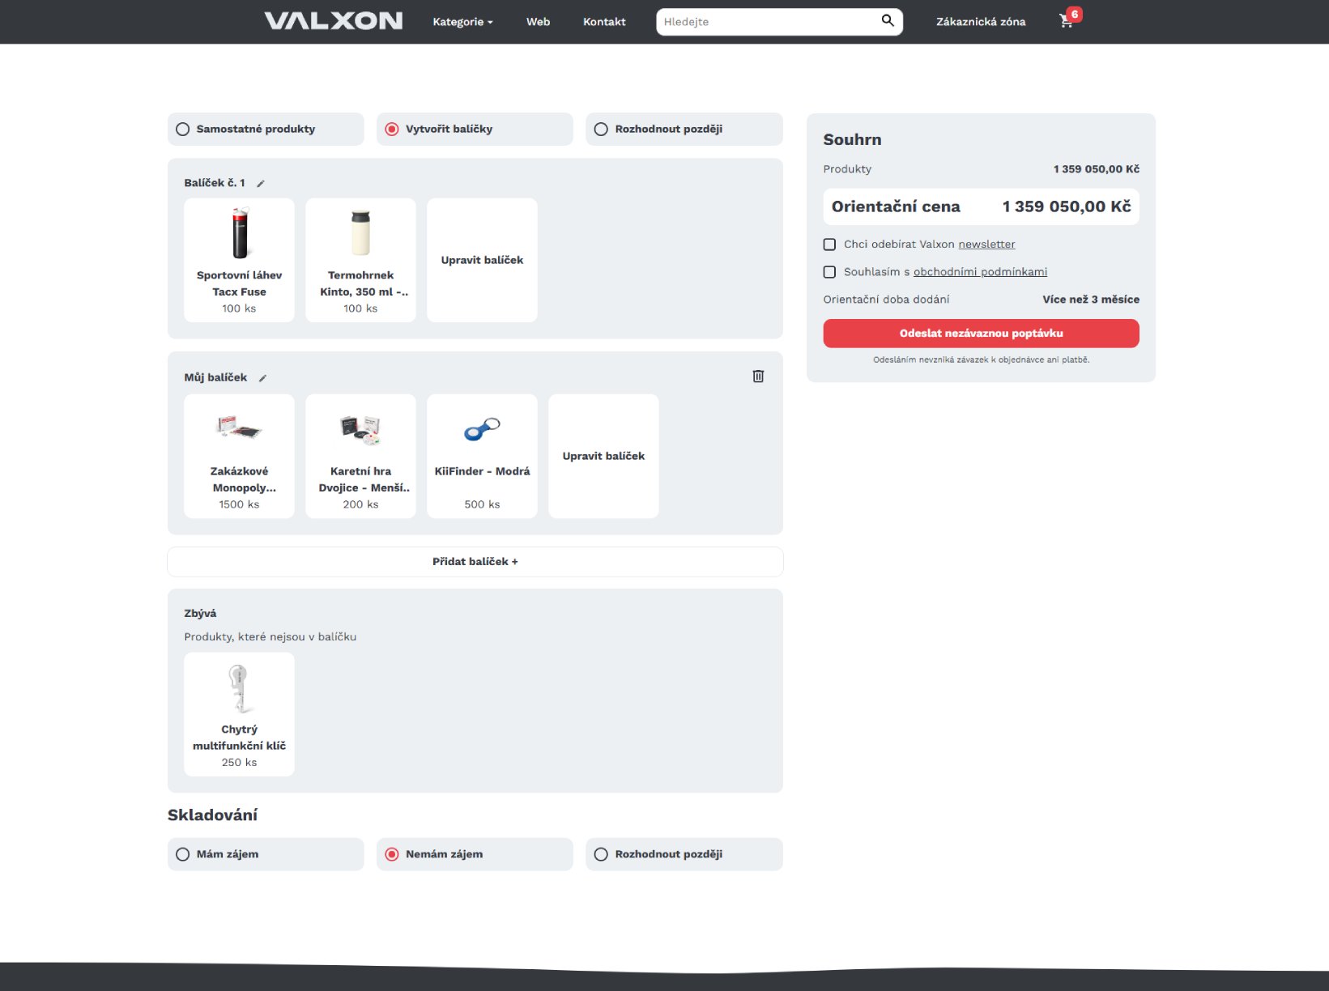1329x991 pixels.
Task: Edit the Balíček č. 1 name pencil
Action: 261,184
